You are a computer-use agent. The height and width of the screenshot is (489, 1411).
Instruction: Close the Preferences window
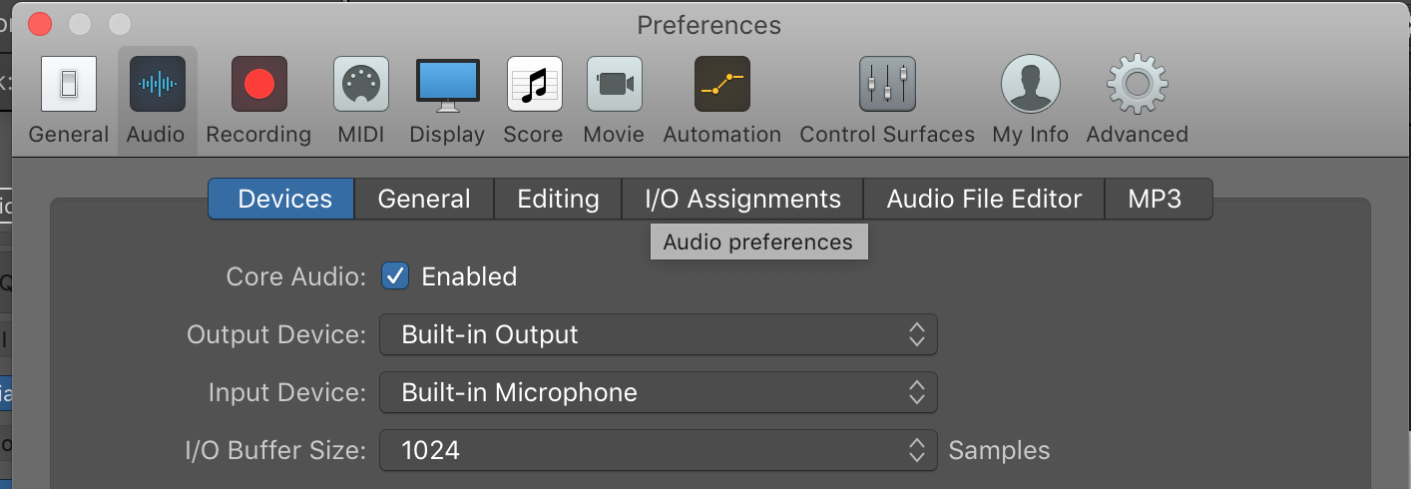point(40,24)
